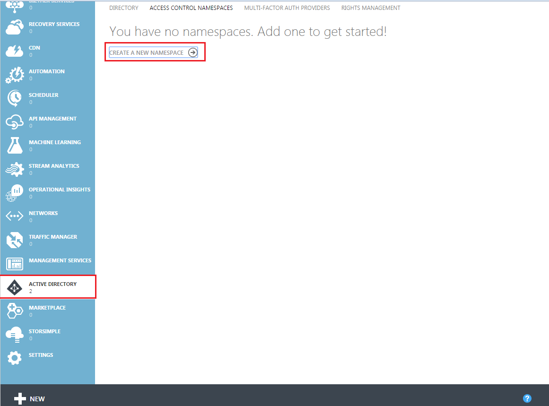Open the Machine Learning flask icon
Viewport: 549px width, 406px height.
[15, 146]
